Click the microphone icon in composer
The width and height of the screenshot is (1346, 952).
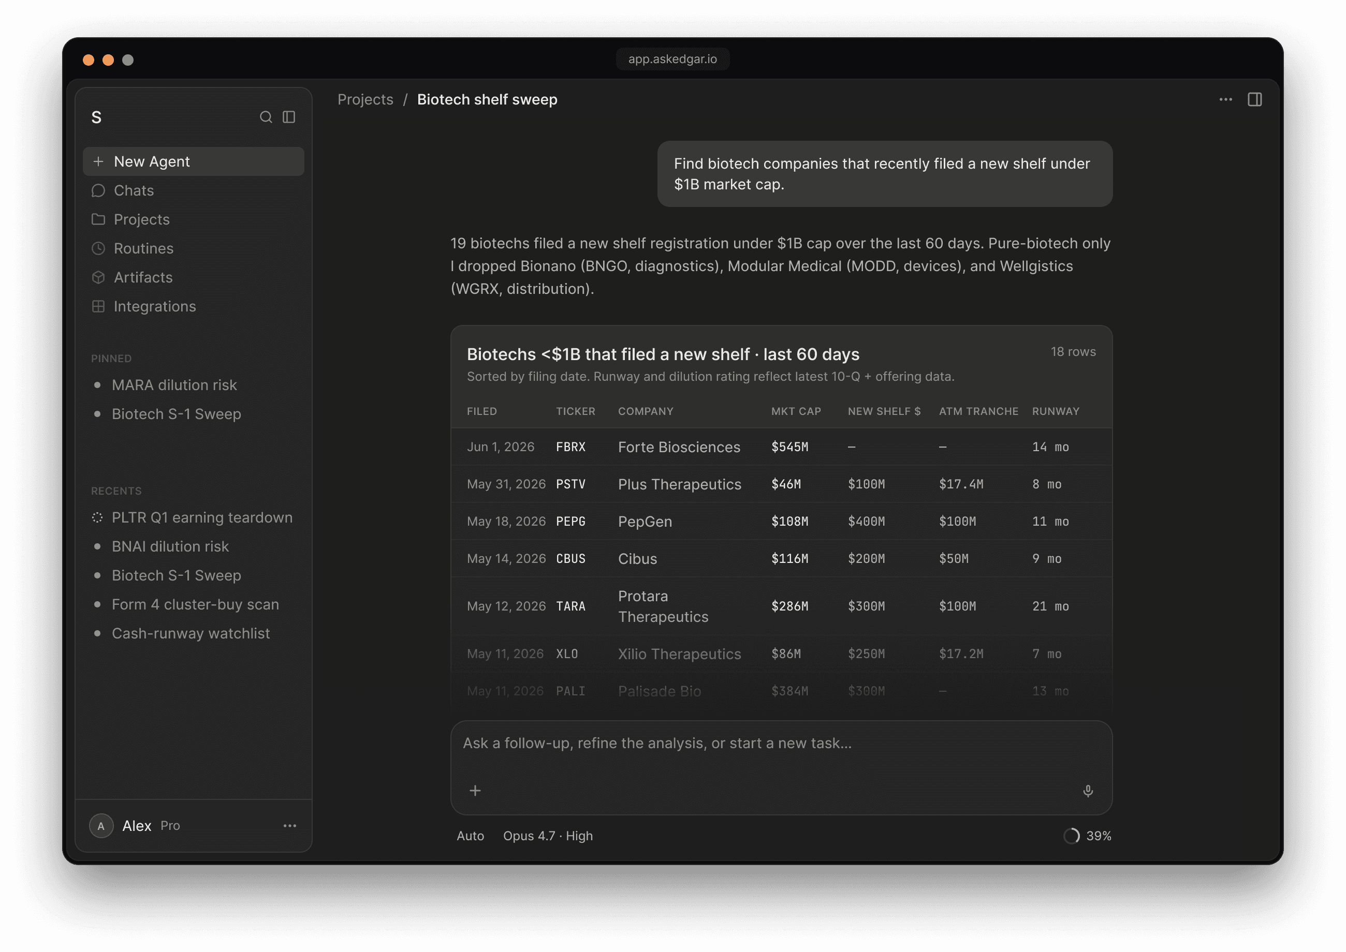[1088, 791]
